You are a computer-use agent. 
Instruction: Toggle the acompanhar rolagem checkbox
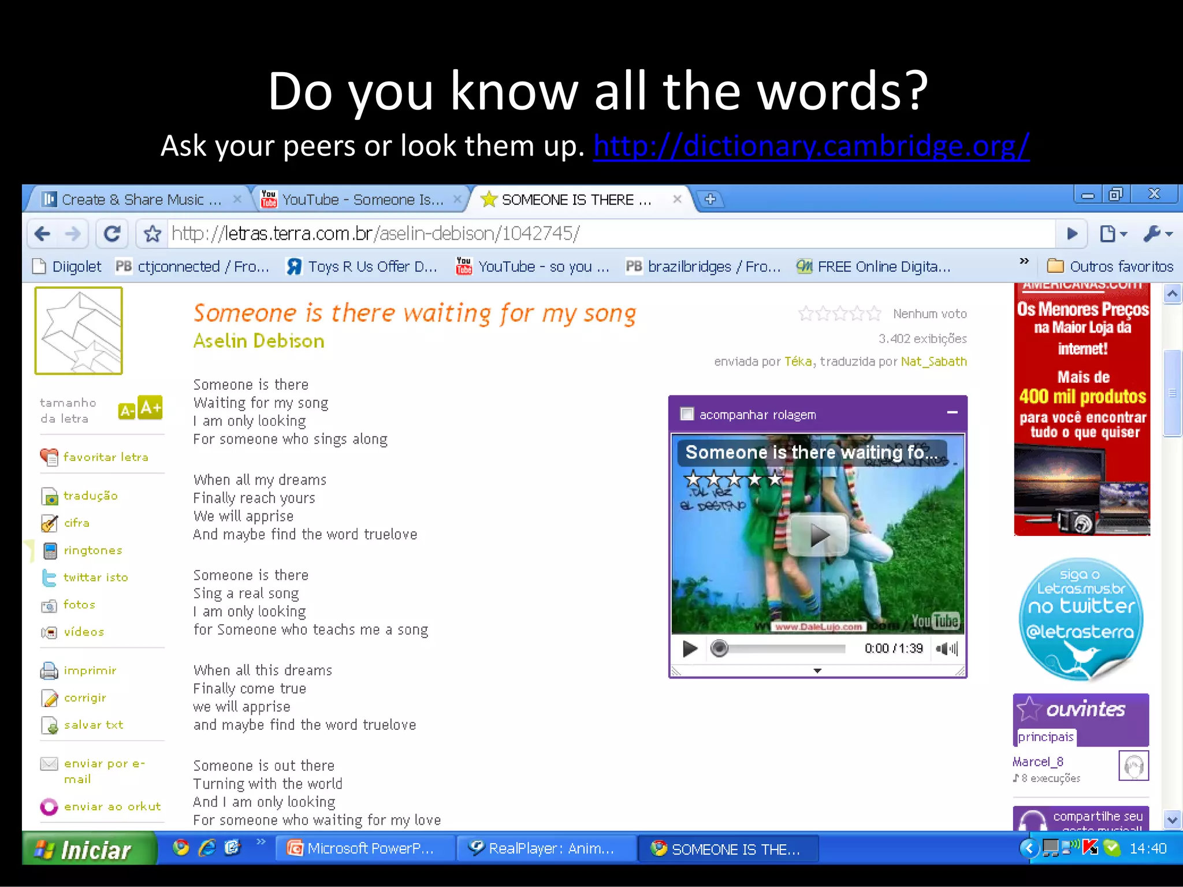687,414
